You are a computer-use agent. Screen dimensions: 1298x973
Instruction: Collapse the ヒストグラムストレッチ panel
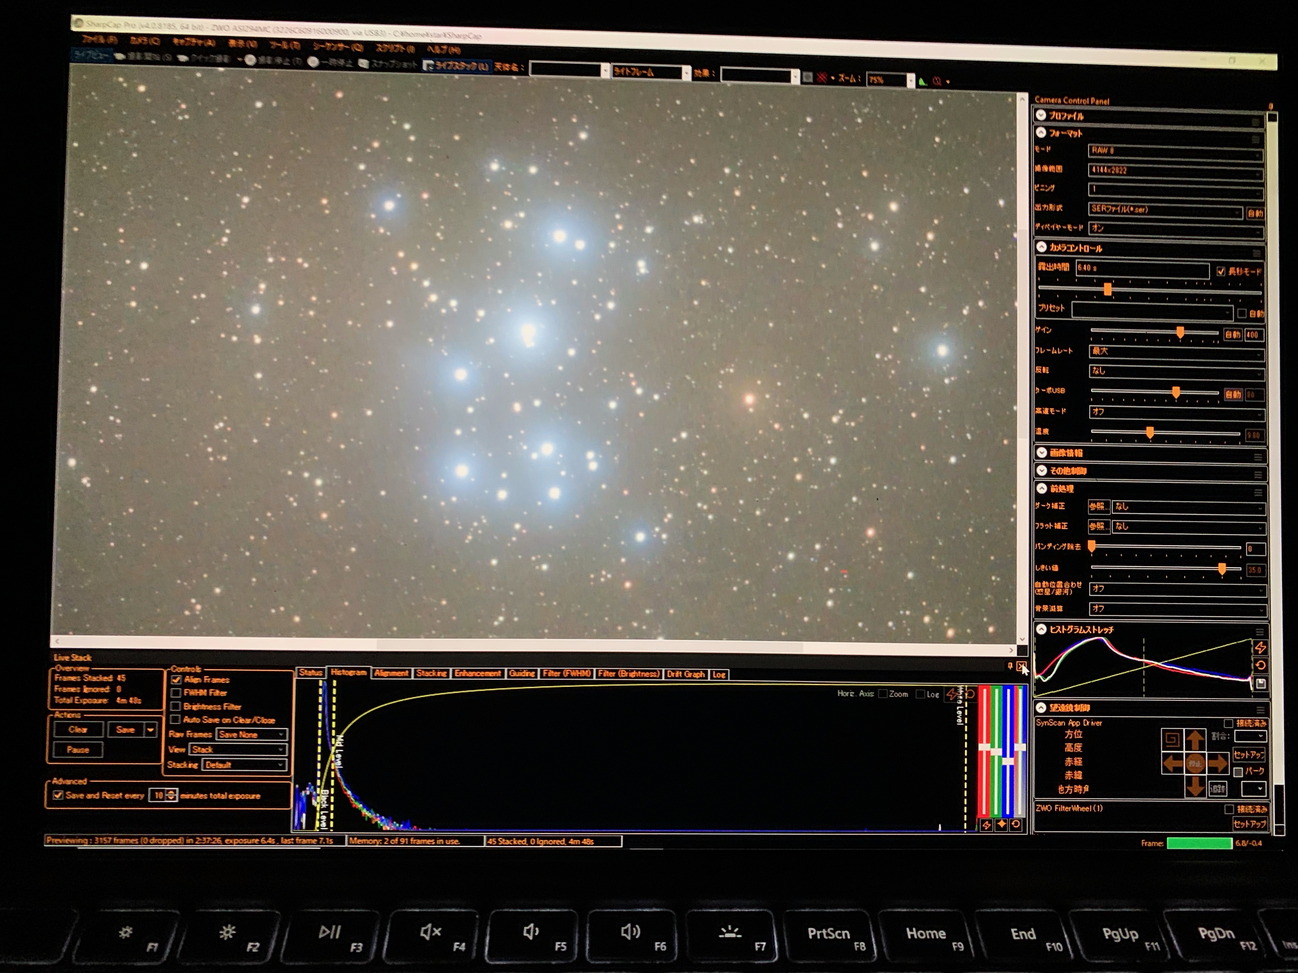1041,629
